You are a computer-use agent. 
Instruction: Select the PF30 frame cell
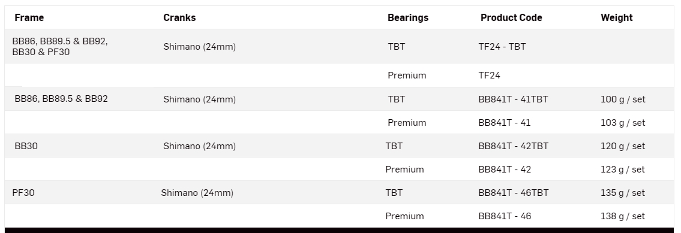click(23, 193)
